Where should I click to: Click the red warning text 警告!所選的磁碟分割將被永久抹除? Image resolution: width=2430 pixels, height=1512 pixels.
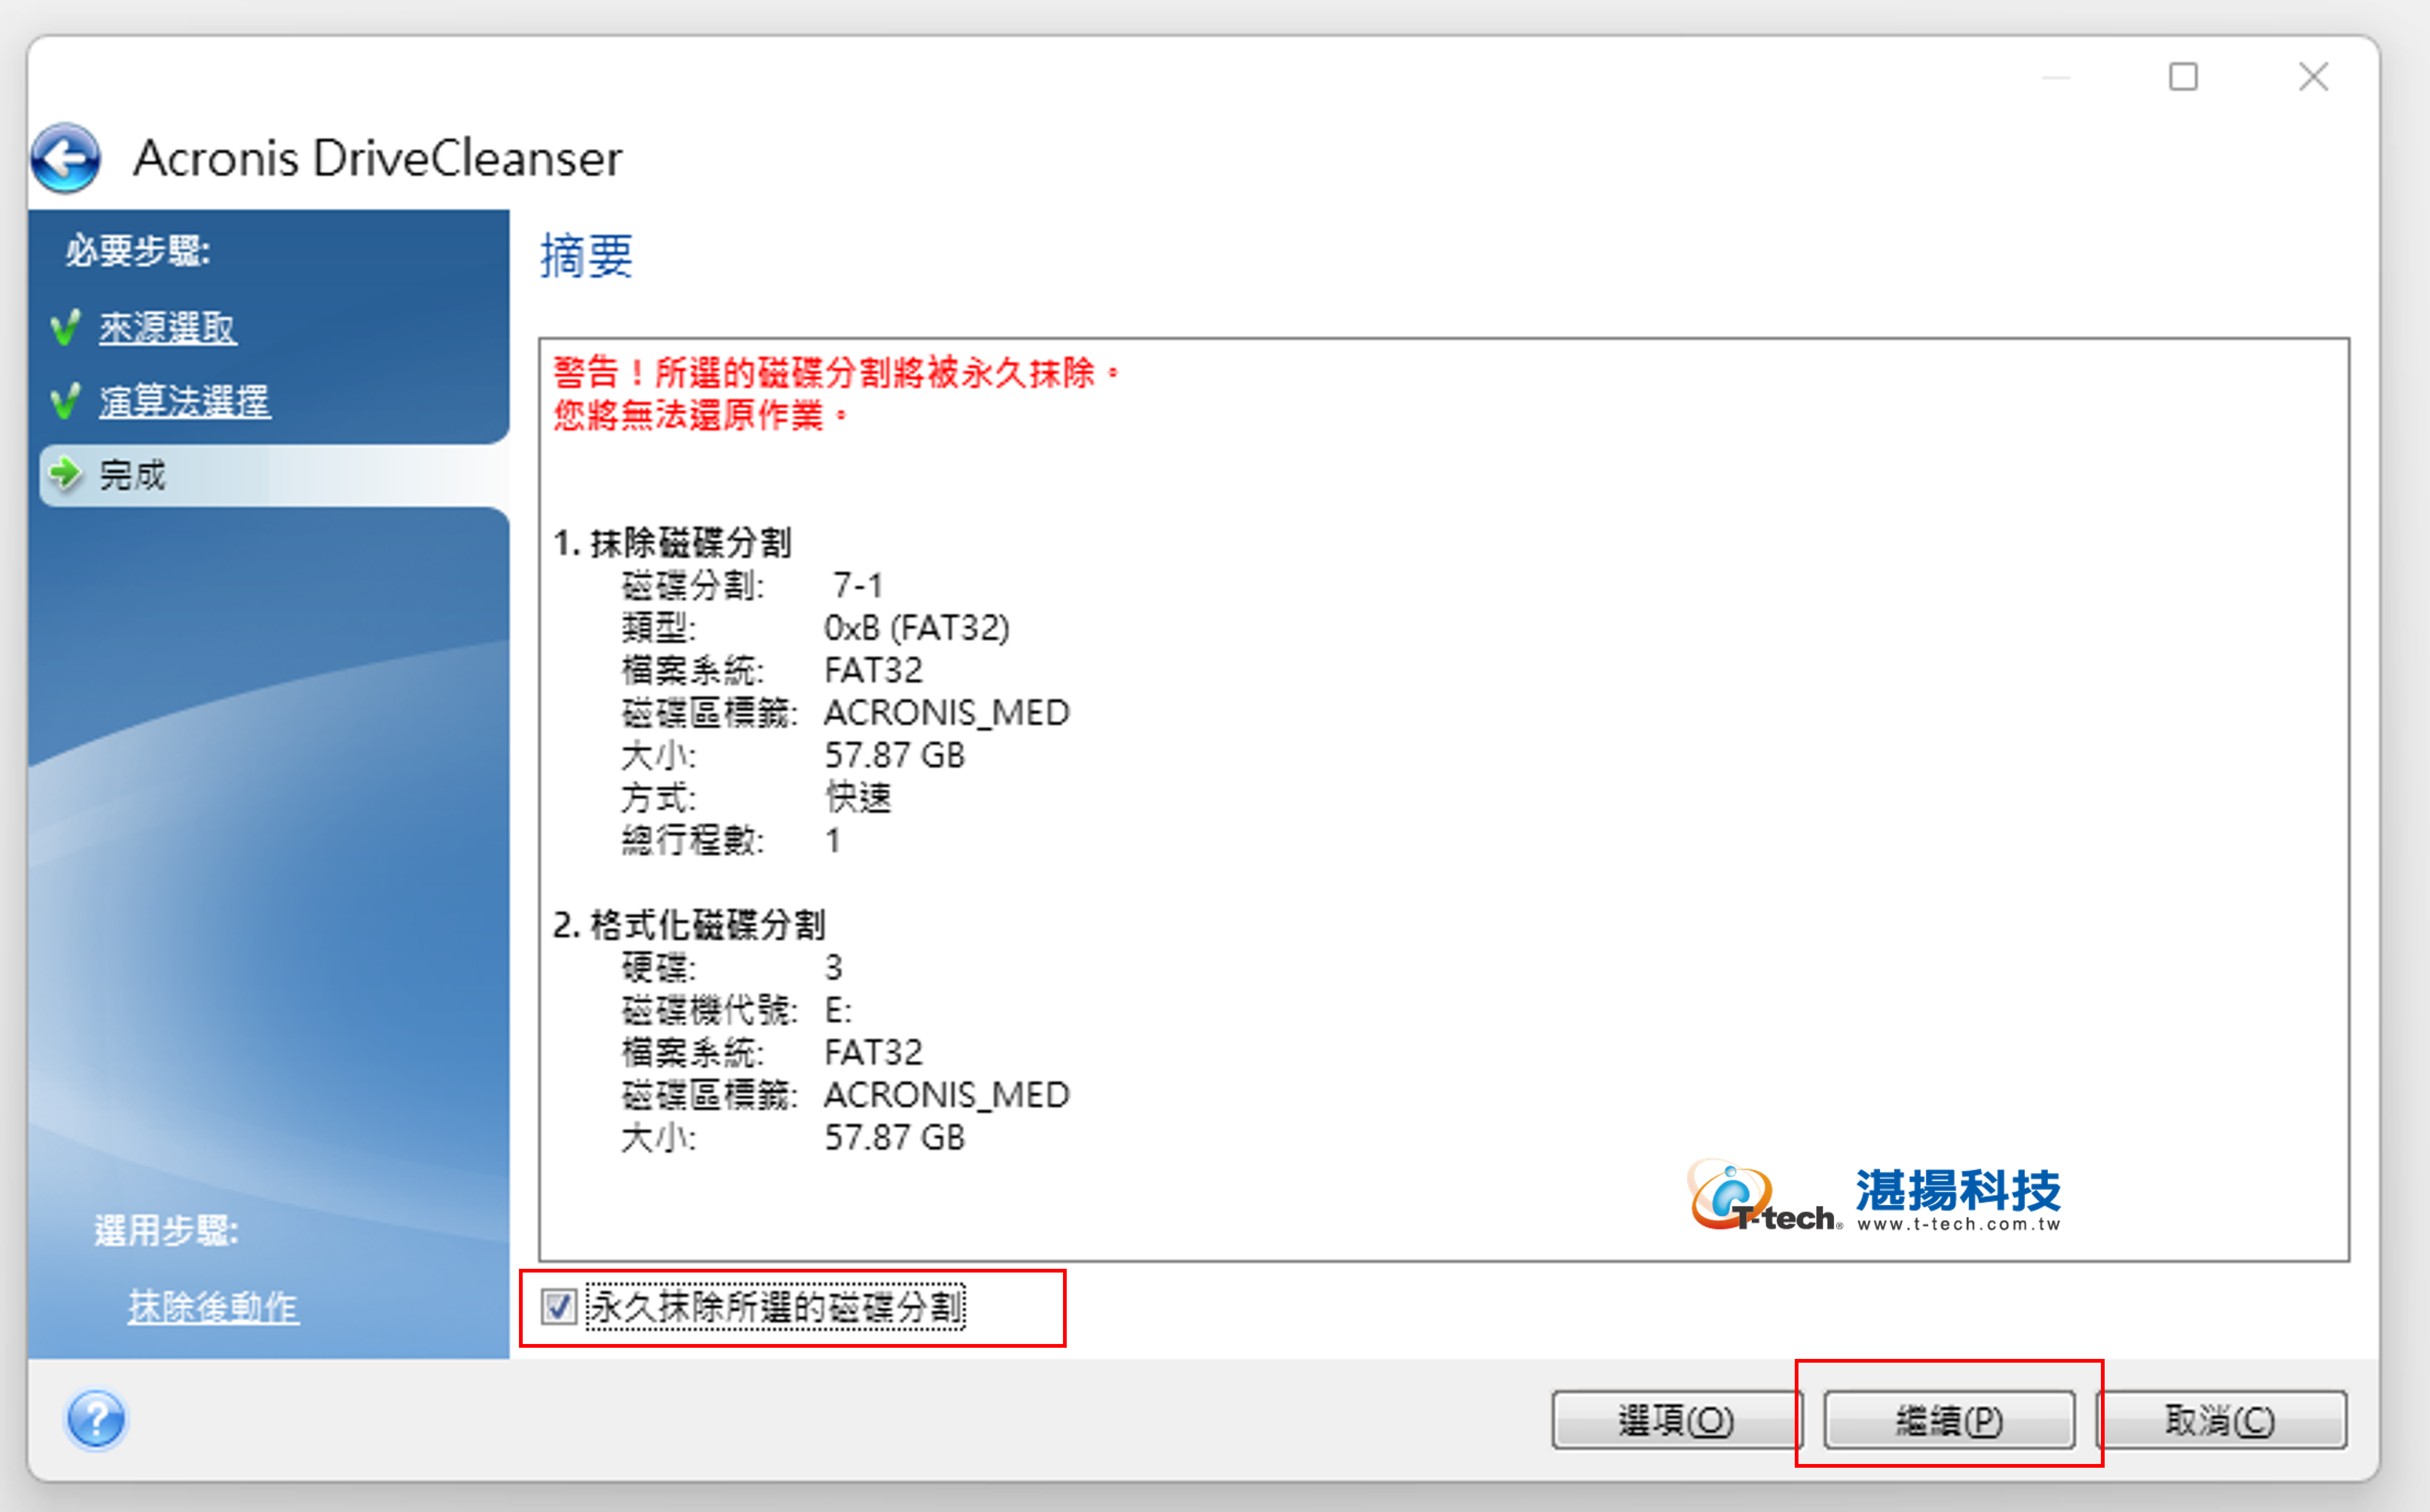[x=836, y=372]
